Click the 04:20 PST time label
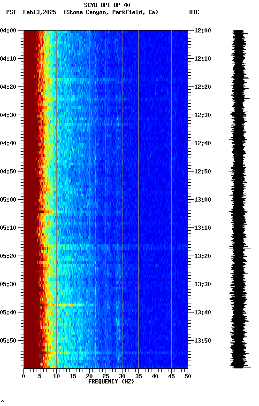This screenshot has width=259, height=406. click(x=8, y=87)
